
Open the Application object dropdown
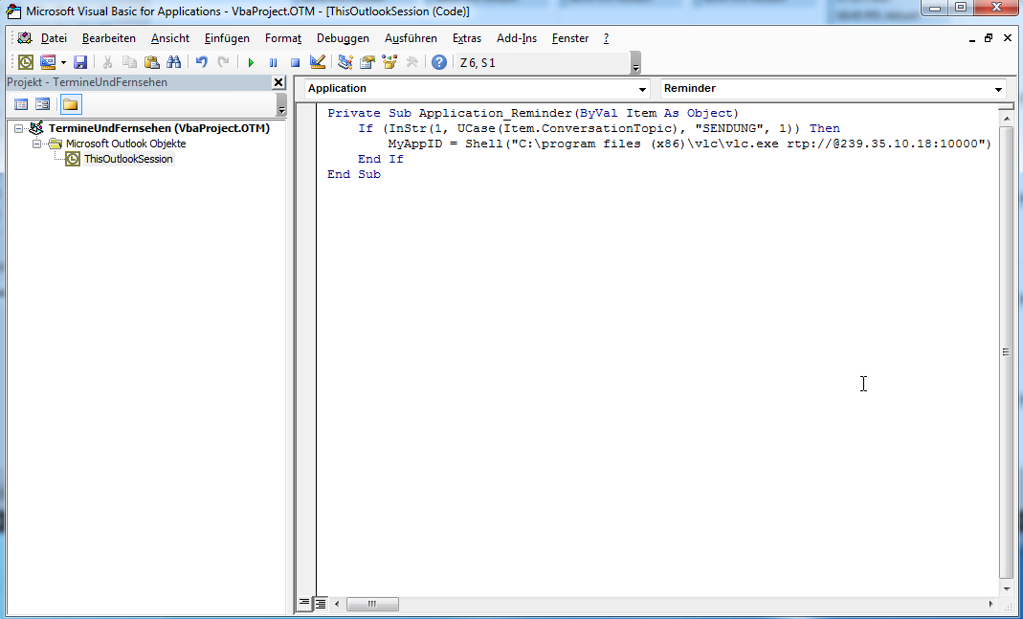643,89
